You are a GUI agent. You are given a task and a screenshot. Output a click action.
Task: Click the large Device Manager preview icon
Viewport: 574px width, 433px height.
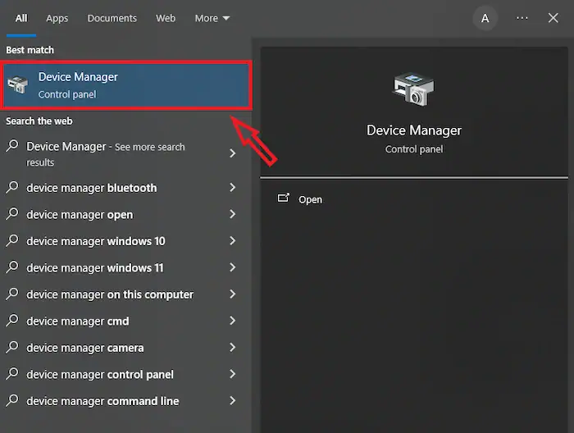coord(413,89)
